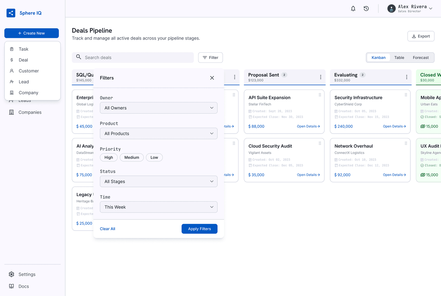Click the Task clipboard icon
The height and width of the screenshot is (296, 441).
pos(12,49)
